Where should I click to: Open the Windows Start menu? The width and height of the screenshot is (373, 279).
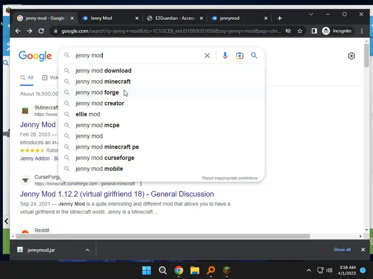pyautogui.click(x=146, y=270)
